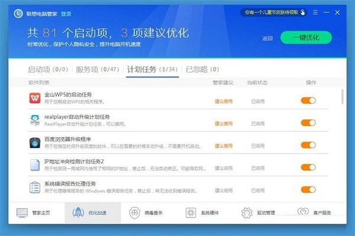355x236 pixels.
Task: Turn off realplayer自动升级计划任务 toggle
Action: 308,123
